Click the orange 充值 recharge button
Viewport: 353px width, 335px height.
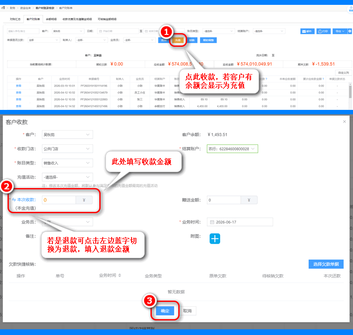(178, 40)
